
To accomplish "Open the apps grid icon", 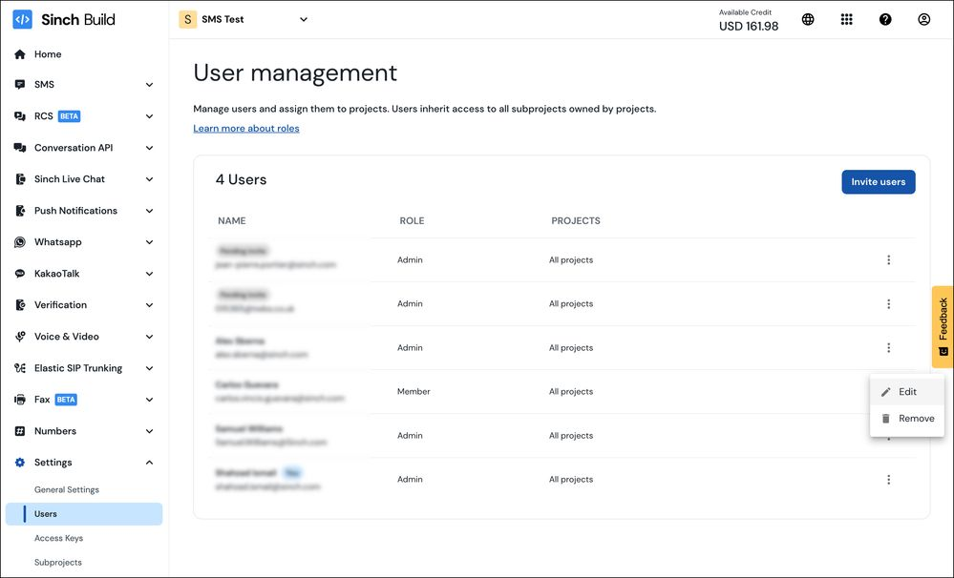I will coord(846,19).
